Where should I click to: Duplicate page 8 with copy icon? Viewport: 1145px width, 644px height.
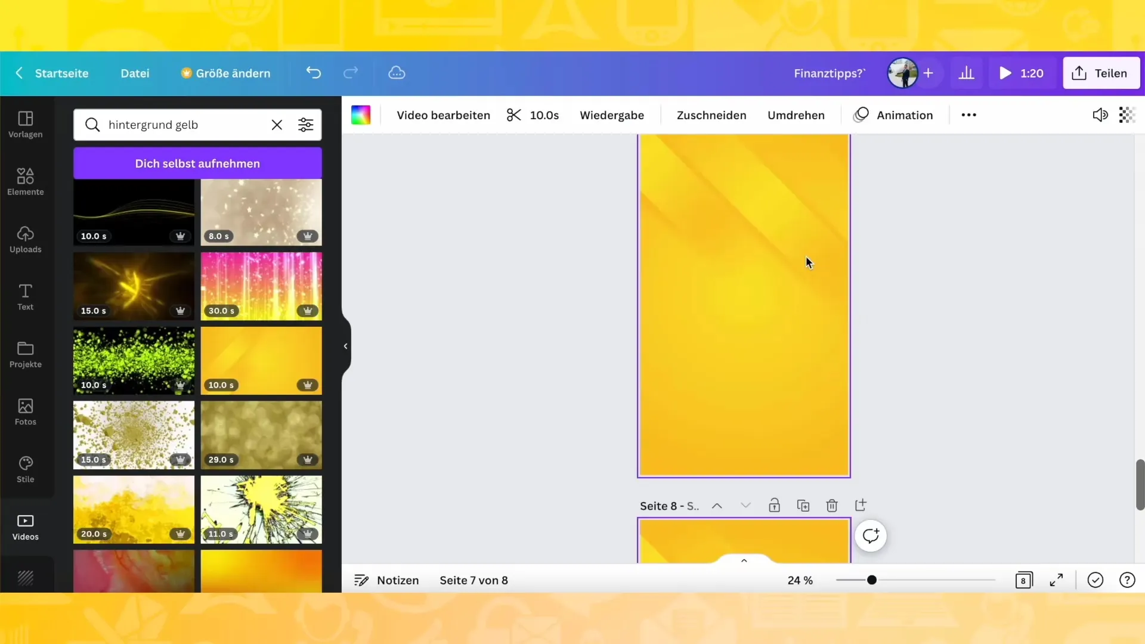coord(803,505)
